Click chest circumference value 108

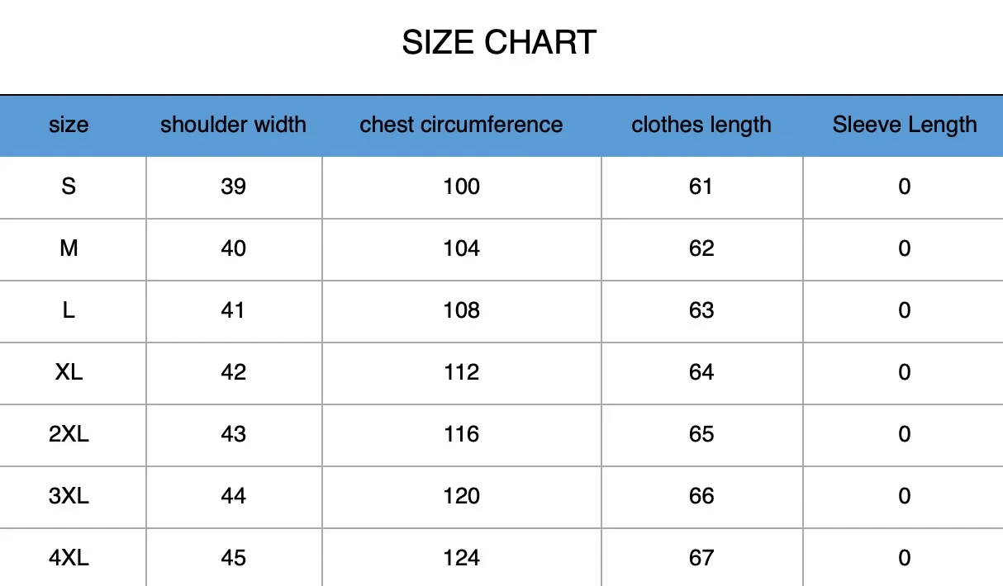pyautogui.click(x=461, y=310)
